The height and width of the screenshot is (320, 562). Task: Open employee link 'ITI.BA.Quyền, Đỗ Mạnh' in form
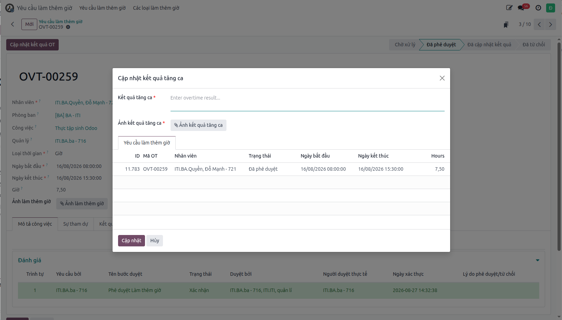click(84, 103)
